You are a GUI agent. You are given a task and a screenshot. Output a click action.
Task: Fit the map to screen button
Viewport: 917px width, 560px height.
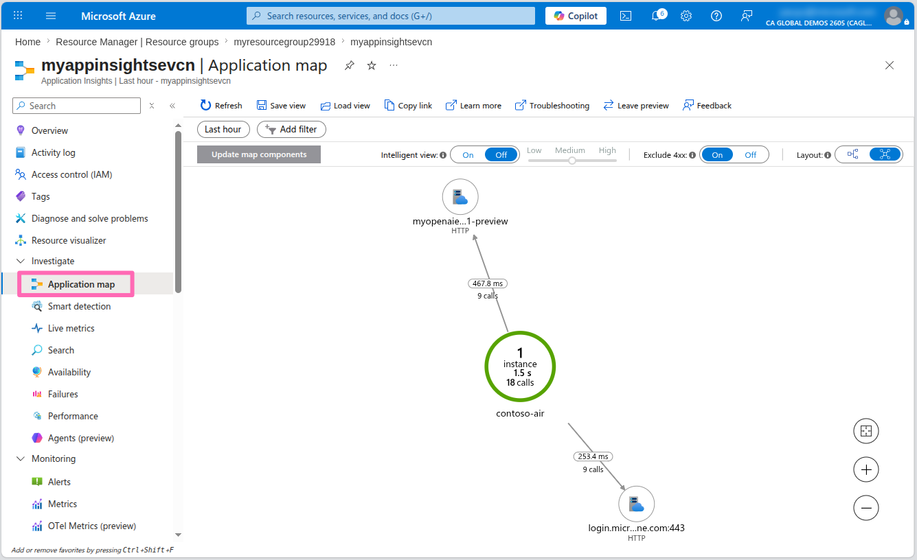[866, 431]
